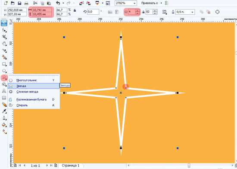Edit object width field 10,741 мм
Screen dimensions: 237x169
pyautogui.click(x=42, y=10)
